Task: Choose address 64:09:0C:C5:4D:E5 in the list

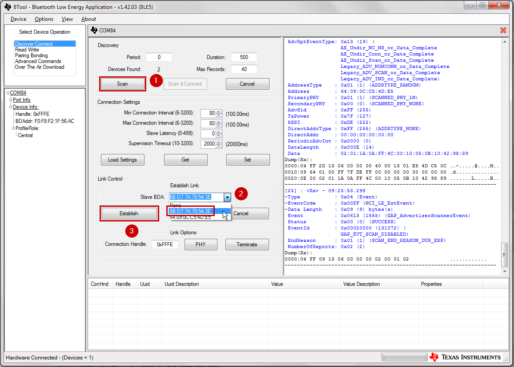Action: point(190,217)
